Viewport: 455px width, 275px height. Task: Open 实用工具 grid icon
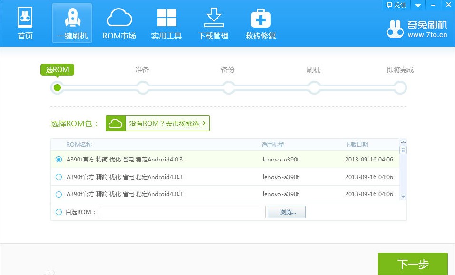pos(166,18)
